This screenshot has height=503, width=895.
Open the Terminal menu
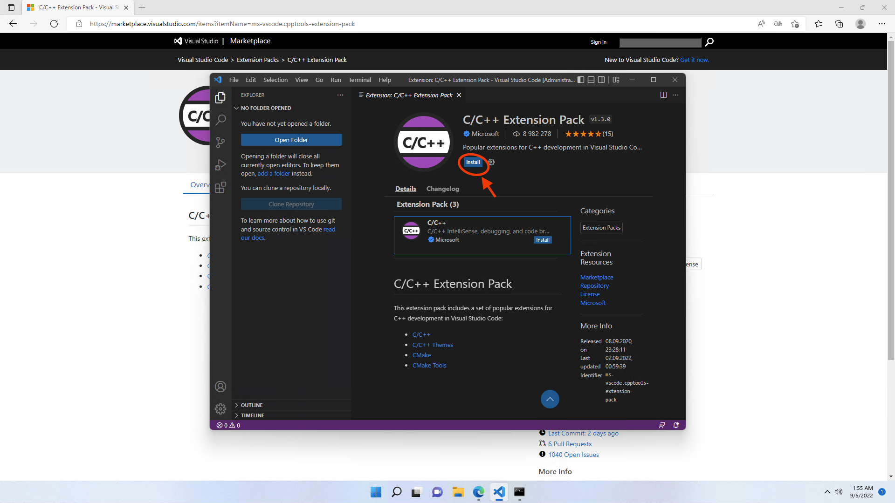coord(359,80)
